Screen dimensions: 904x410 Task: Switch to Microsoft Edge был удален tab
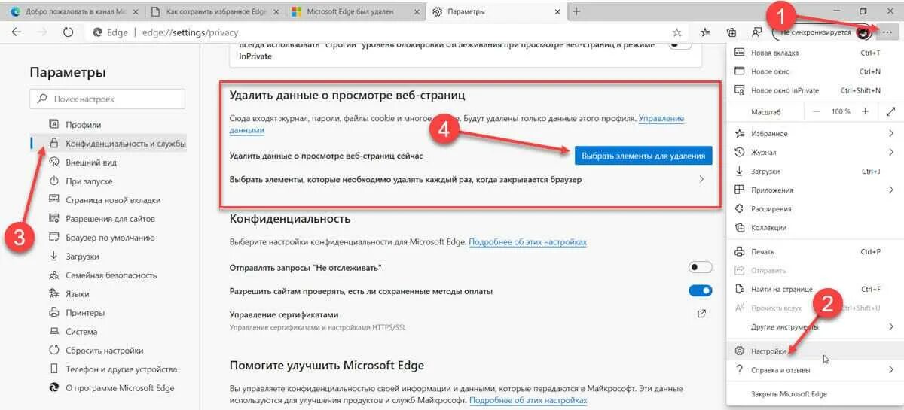click(356, 11)
